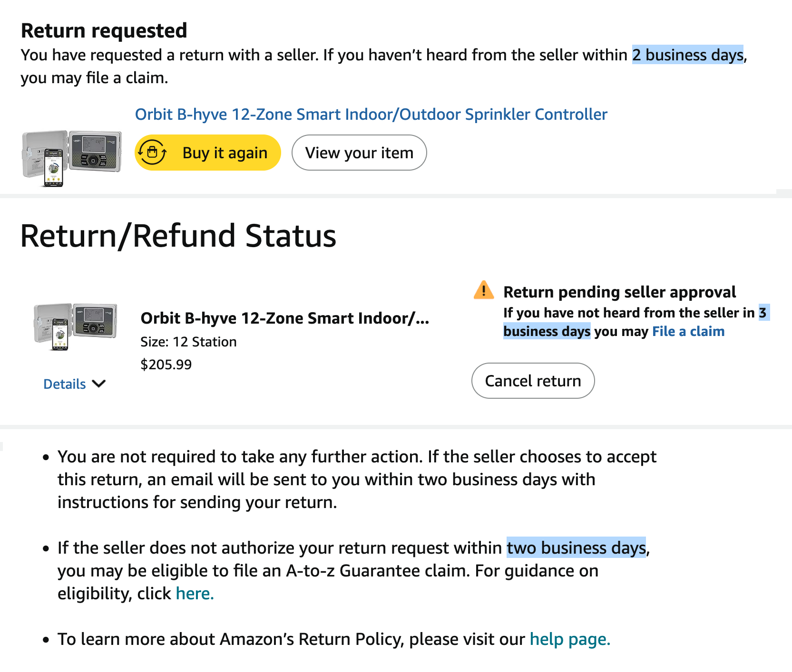Open the A-to-z eligibility 'here' link

195,594
